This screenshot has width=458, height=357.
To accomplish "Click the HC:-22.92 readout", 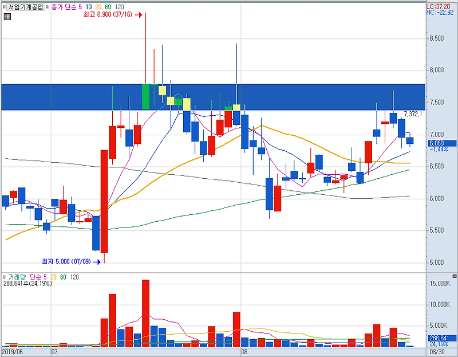I will click(440, 12).
